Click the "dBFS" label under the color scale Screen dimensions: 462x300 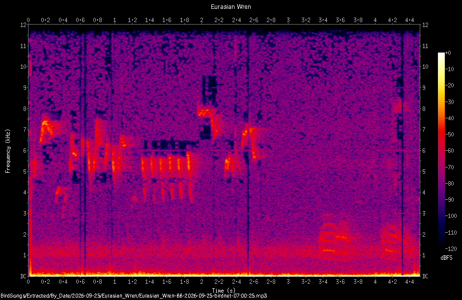[x=446, y=258]
